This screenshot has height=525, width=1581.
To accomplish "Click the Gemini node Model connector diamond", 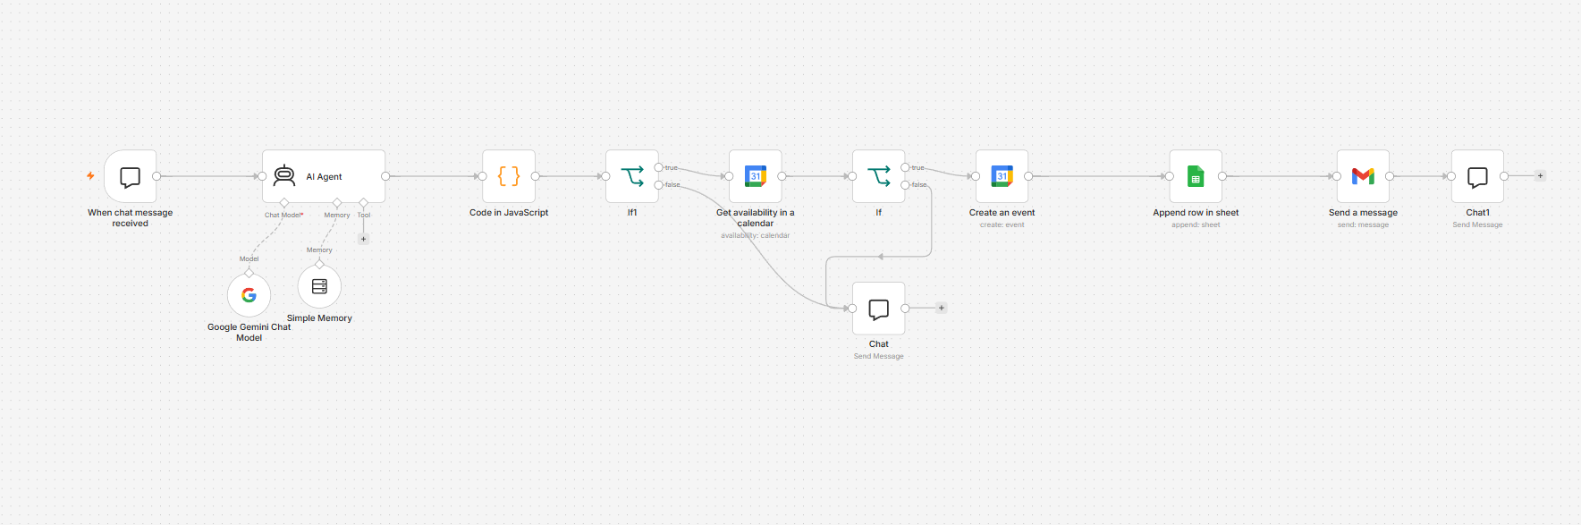I will (249, 273).
